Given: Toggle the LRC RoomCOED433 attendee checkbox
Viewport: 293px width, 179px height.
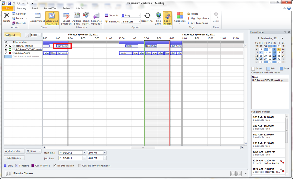Looking at the screenshot, I should (6, 49).
